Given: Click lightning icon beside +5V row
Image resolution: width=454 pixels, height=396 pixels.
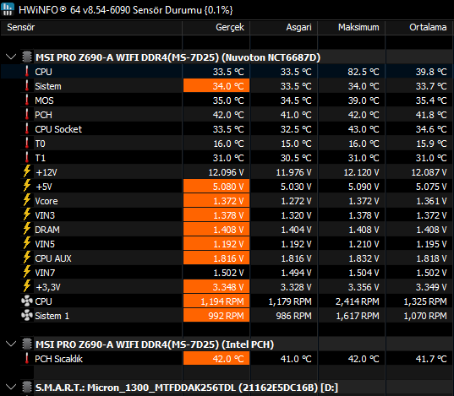Looking at the screenshot, I should pos(27,186).
